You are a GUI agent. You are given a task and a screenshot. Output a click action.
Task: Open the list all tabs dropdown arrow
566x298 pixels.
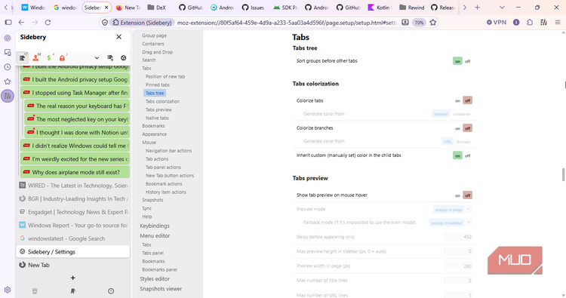(502, 8)
